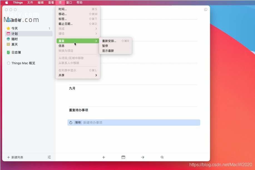The image size is (255, 170).
Task: Click the plus icon to add a to-do
Action: click(x=103, y=157)
